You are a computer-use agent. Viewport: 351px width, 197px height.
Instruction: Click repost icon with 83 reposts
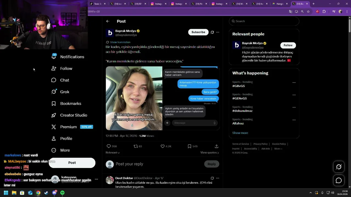[x=135, y=146]
